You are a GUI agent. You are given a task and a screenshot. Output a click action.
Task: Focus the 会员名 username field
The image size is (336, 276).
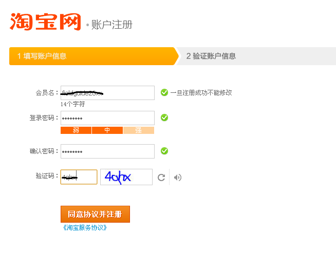pos(107,93)
